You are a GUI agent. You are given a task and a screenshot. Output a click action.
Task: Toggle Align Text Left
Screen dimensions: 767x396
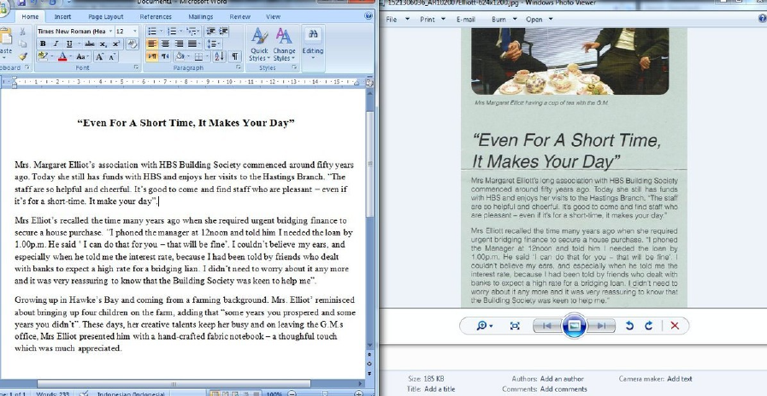click(x=152, y=44)
